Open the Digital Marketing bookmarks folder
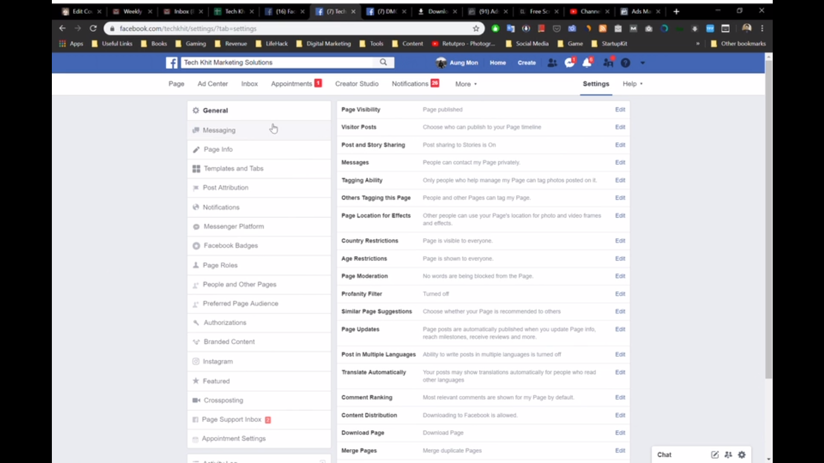824x463 pixels. (323, 43)
